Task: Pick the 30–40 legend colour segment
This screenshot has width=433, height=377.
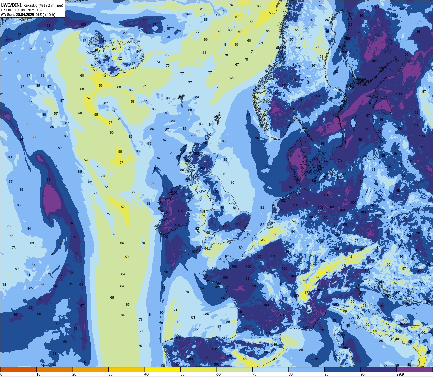Action: coord(126,369)
